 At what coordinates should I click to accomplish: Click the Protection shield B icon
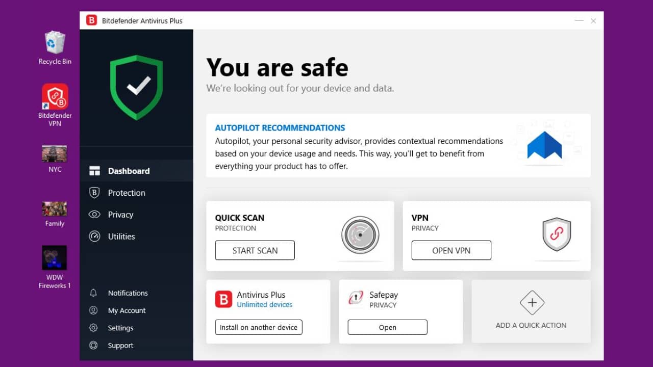[x=94, y=193]
